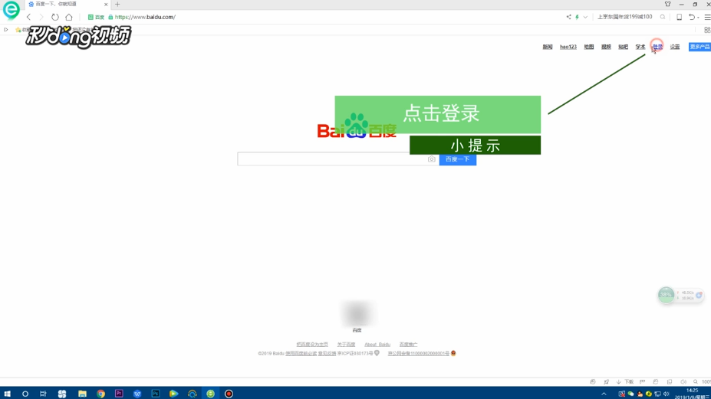Open the 视频 link
The width and height of the screenshot is (711, 399).
pos(606,47)
